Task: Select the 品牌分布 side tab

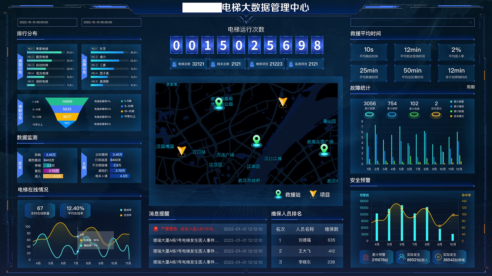Action: click(x=84, y=67)
